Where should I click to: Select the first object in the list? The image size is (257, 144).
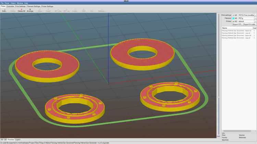tap(236, 31)
